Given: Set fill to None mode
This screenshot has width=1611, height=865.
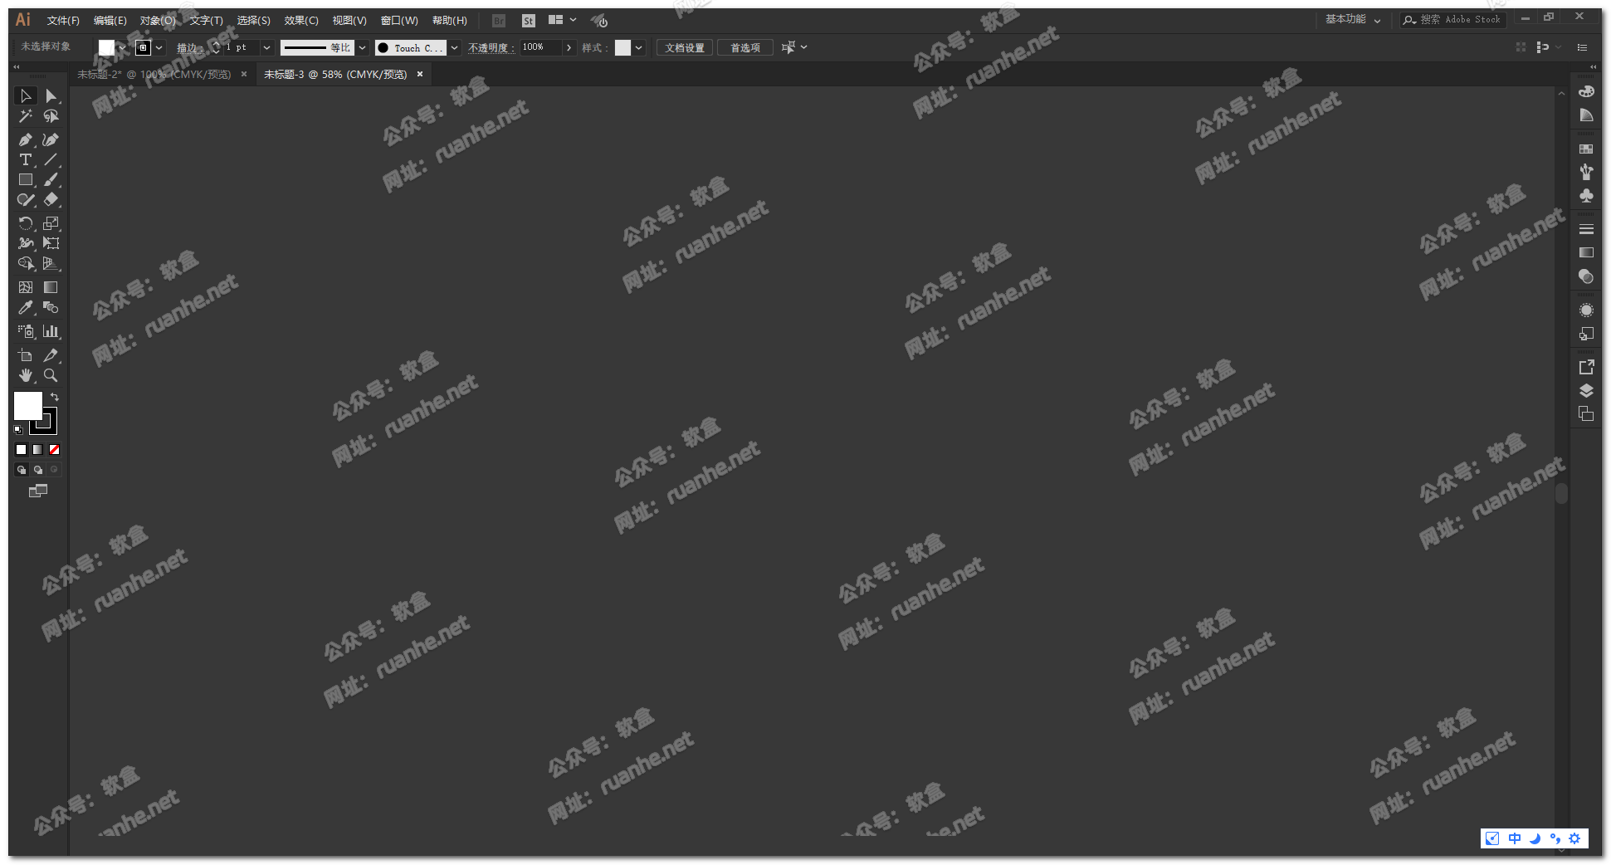Looking at the screenshot, I should pyautogui.click(x=55, y=450).
